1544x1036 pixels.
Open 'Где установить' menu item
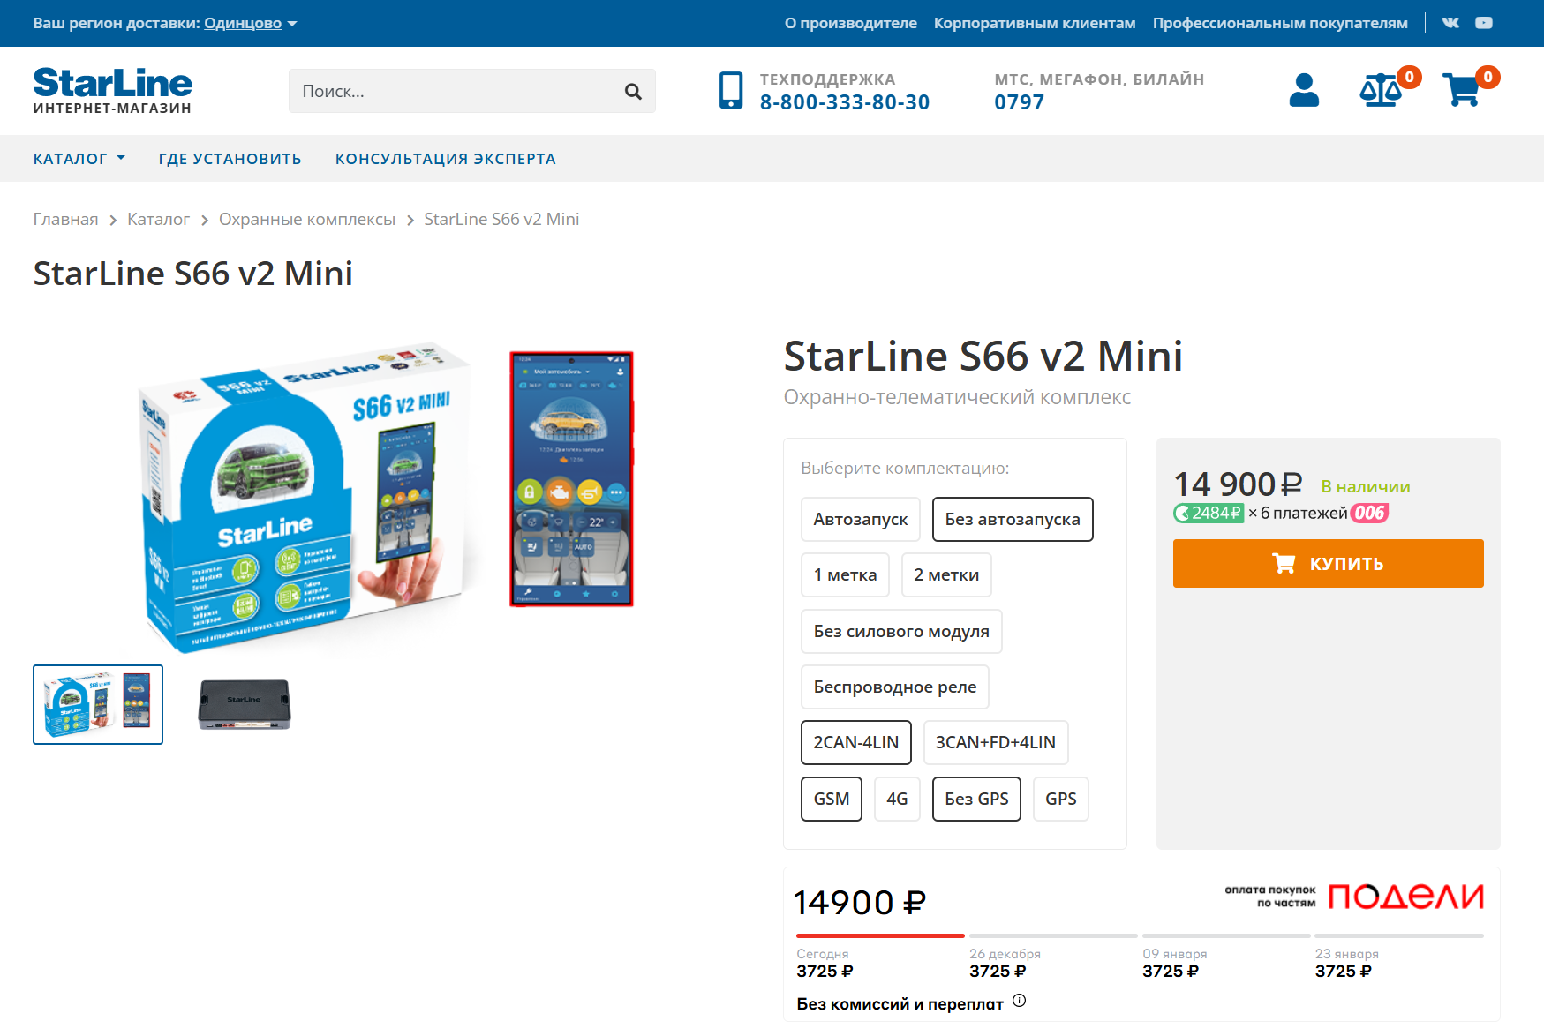point(230,159)
